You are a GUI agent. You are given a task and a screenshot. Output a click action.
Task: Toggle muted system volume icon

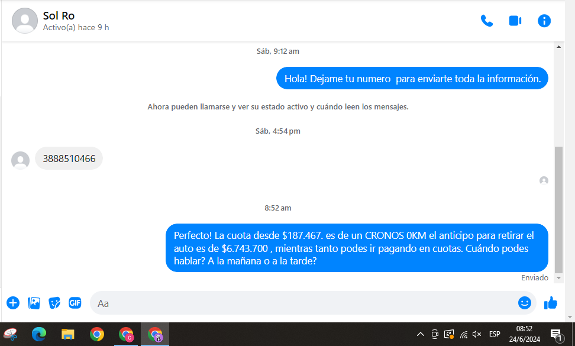point(477,334)
